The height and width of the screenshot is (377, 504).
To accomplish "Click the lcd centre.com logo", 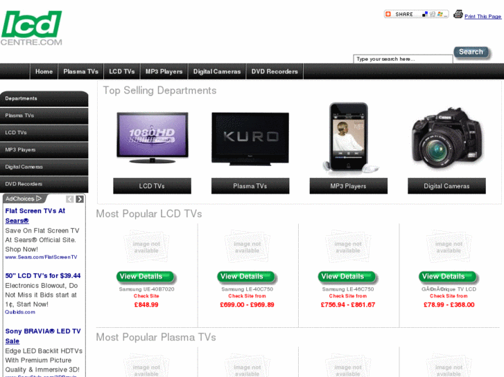I will 31,28.
